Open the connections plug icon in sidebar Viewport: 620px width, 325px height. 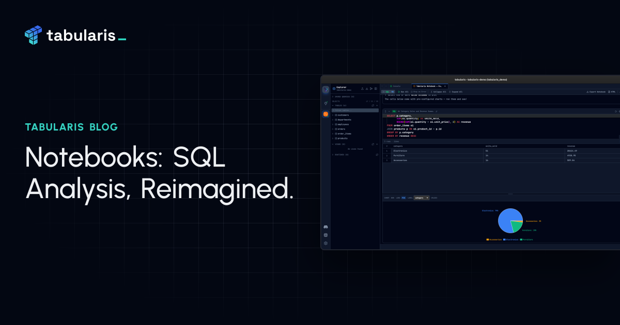coord(326,103)
